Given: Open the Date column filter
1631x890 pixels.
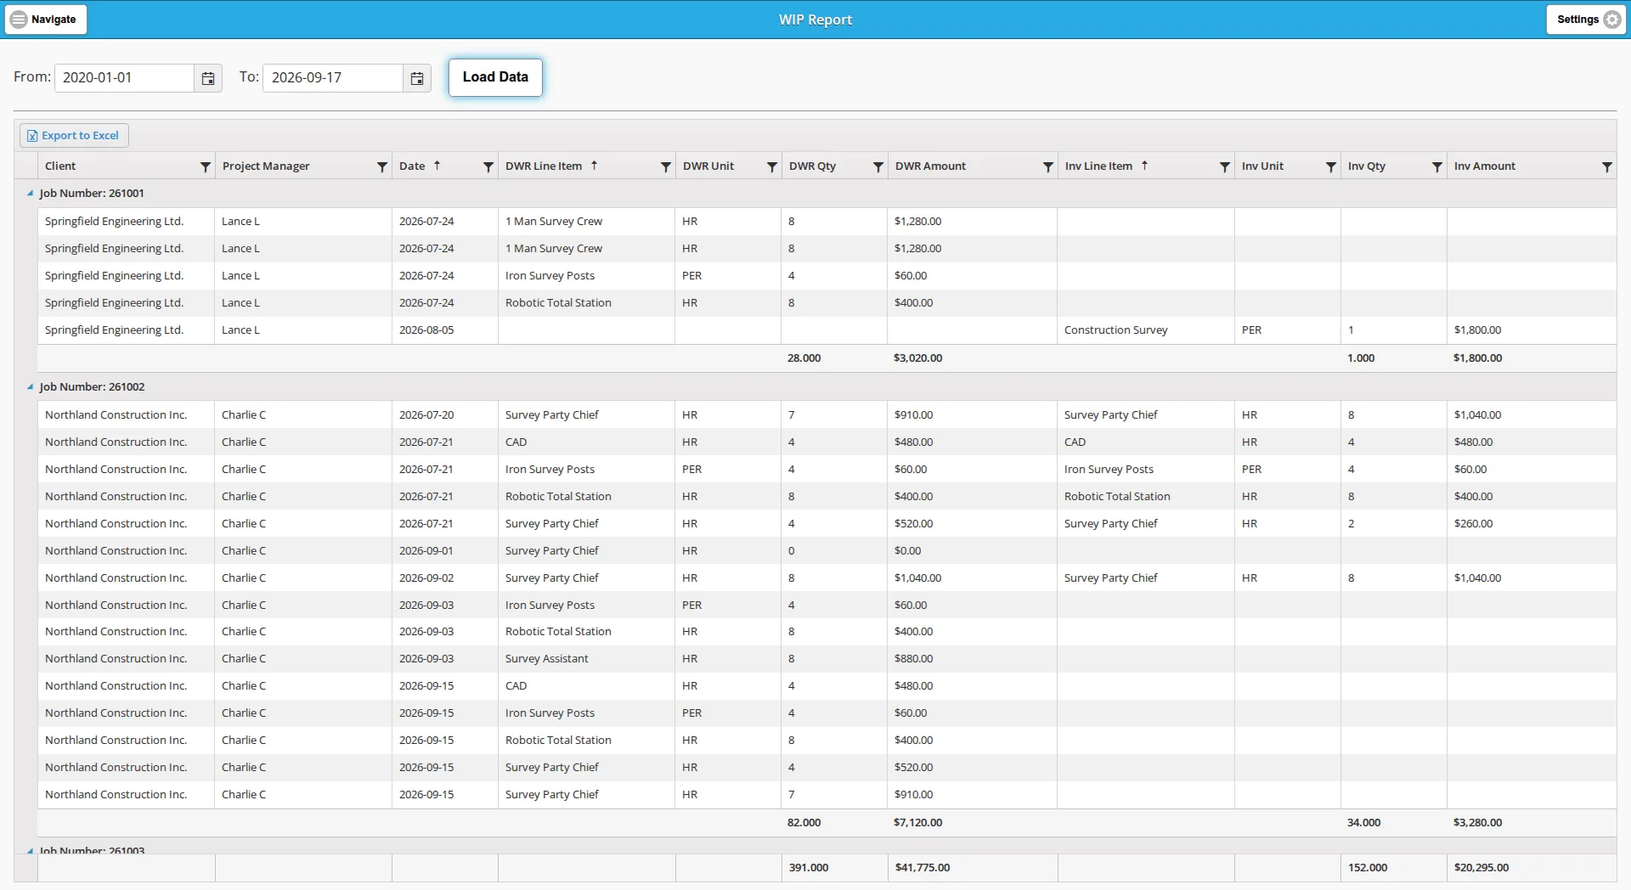Looking at the screenshot, I should point(488,166).
